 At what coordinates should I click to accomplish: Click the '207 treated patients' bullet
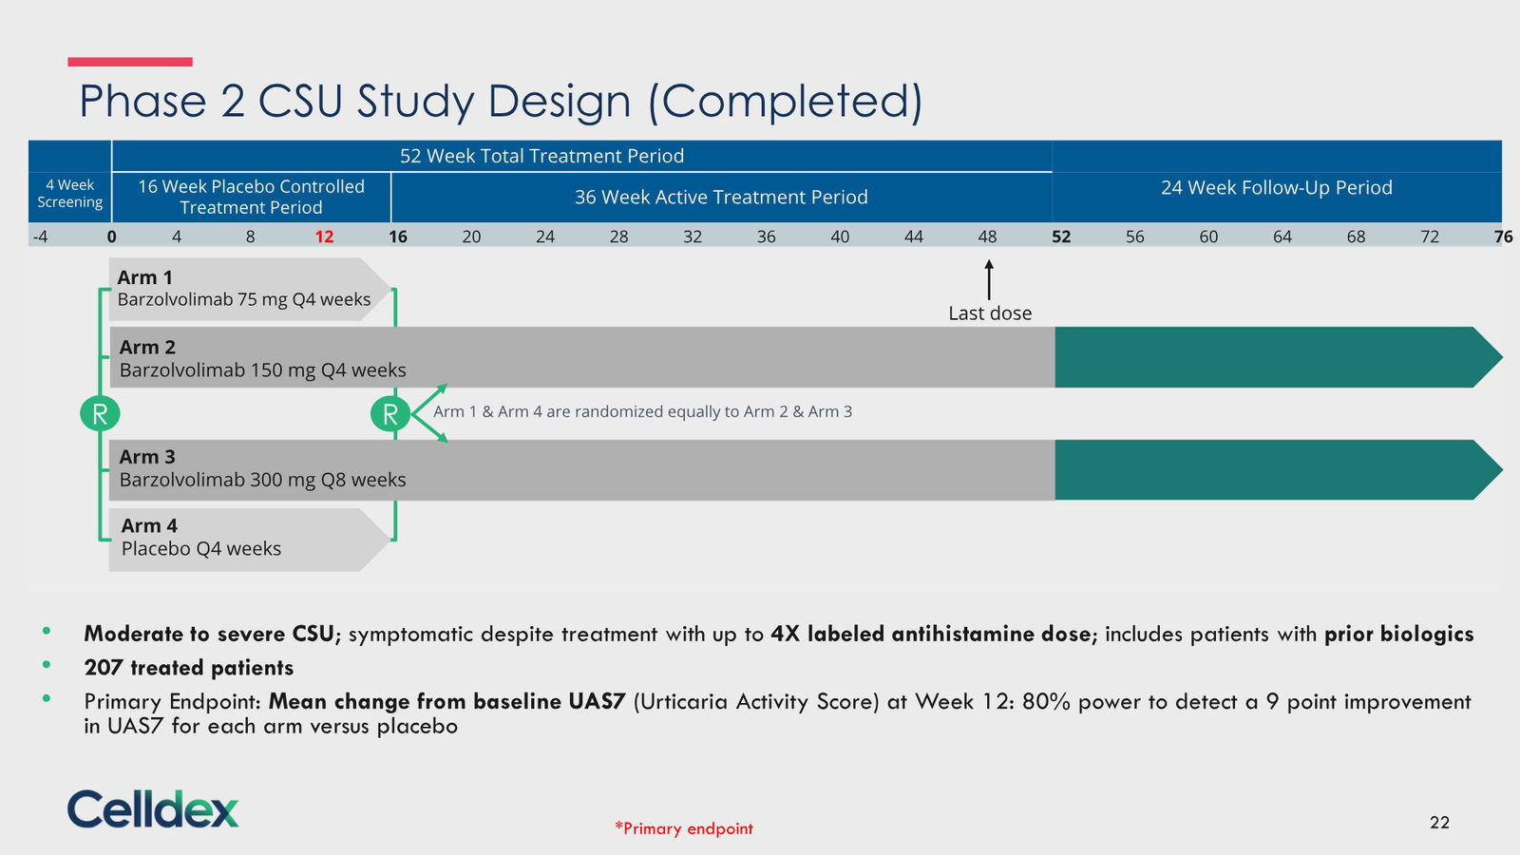(188, 668)
